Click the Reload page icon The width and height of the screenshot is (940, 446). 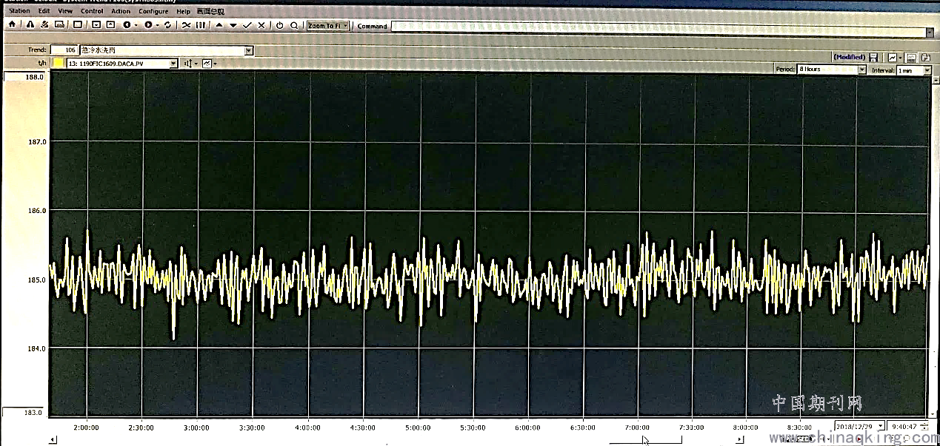167,25
